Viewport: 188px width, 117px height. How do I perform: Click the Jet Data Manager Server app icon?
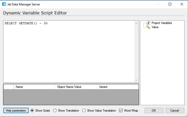tap(4, 4)
